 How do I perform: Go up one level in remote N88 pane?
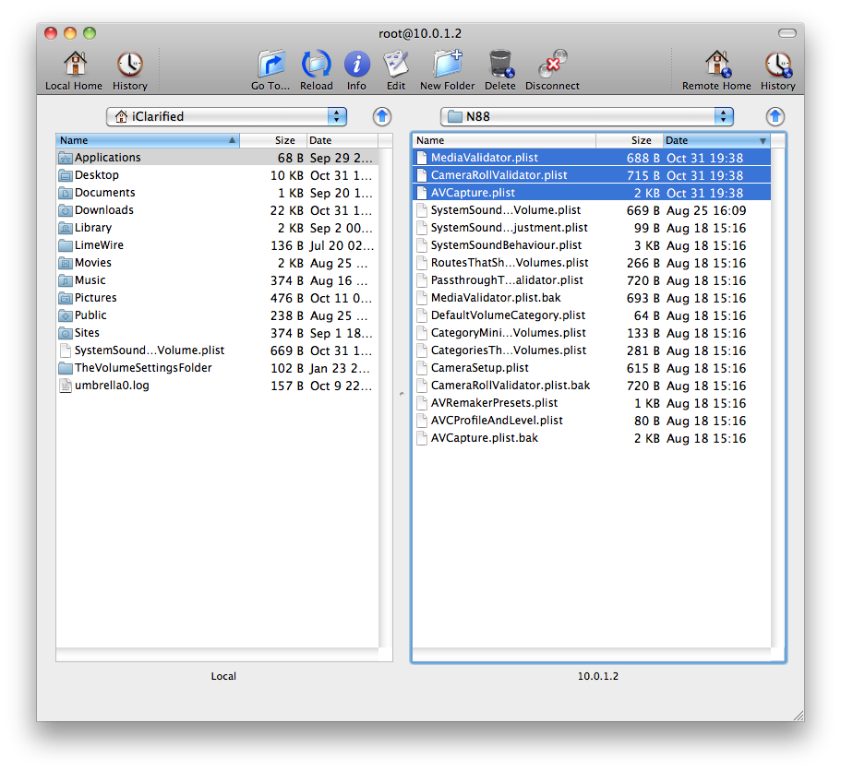pos(775,116)
